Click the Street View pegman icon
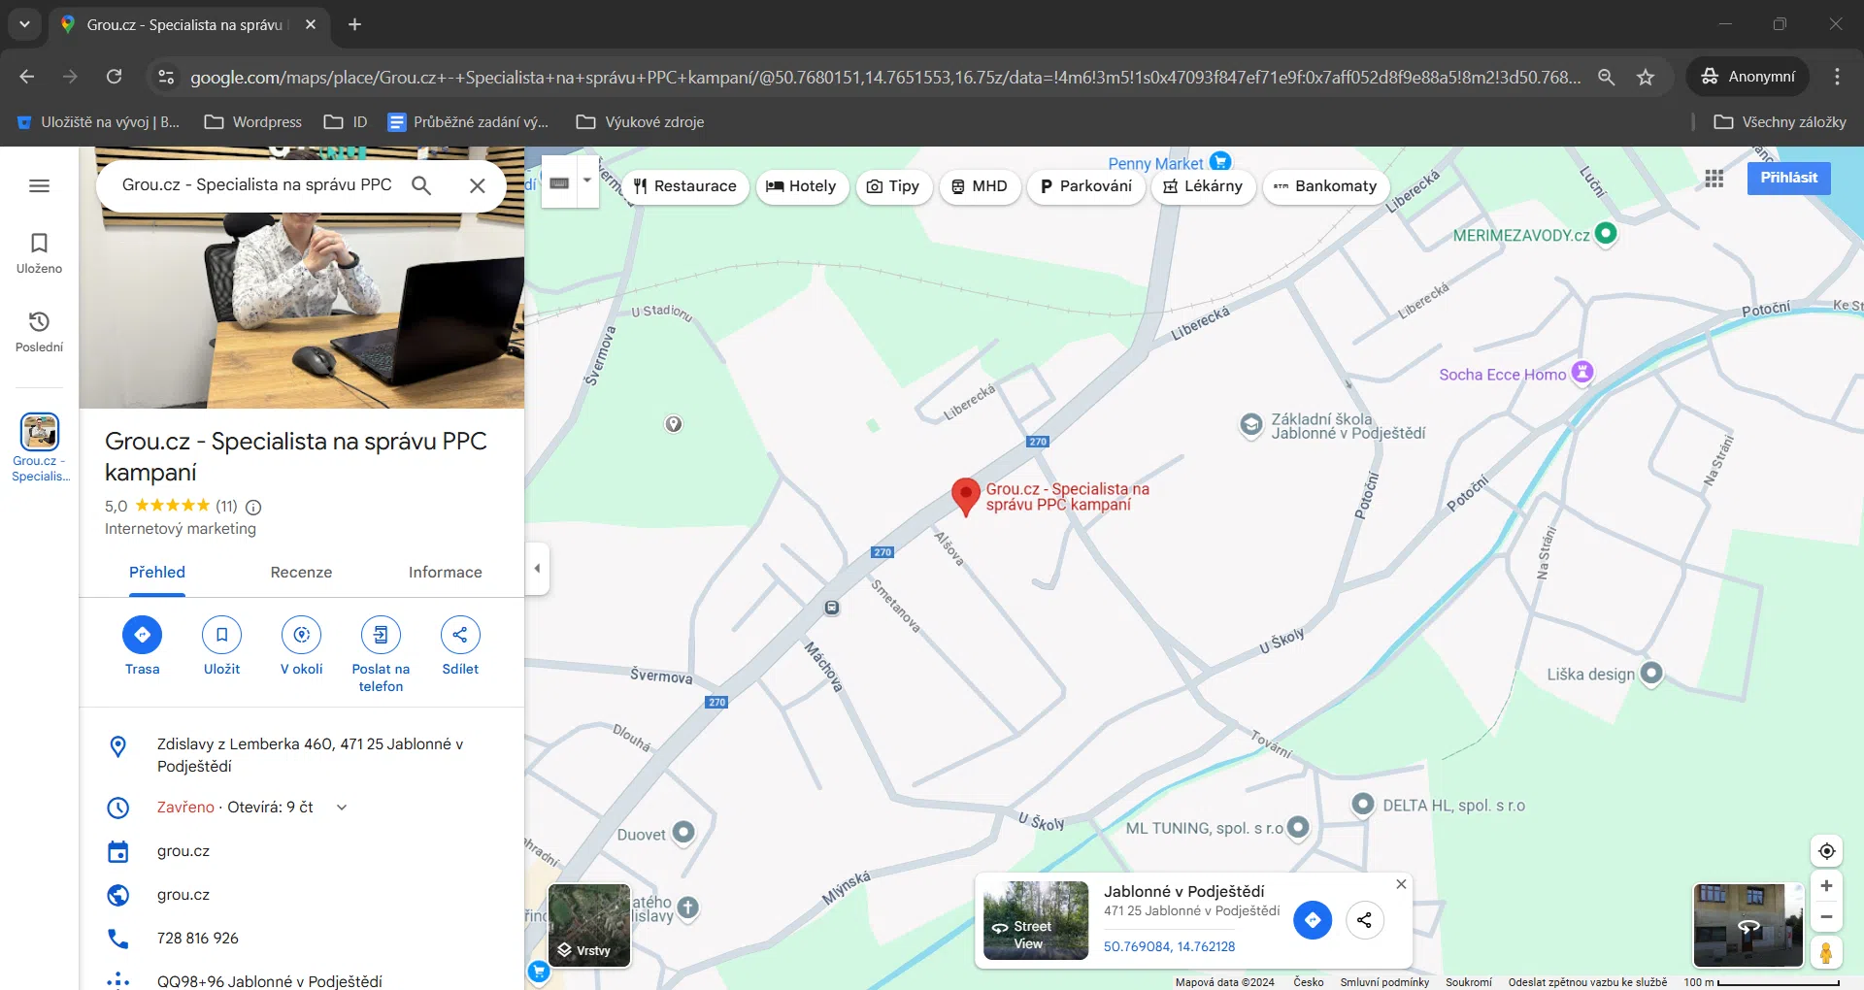1864x990 pixels. (x=1826, y=952)
